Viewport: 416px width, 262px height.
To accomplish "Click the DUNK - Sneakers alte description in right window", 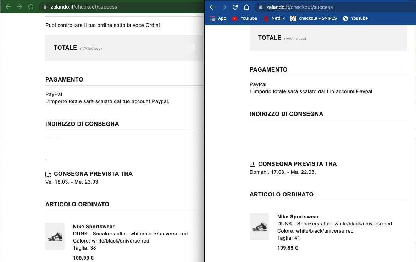I will pos(334,224).
